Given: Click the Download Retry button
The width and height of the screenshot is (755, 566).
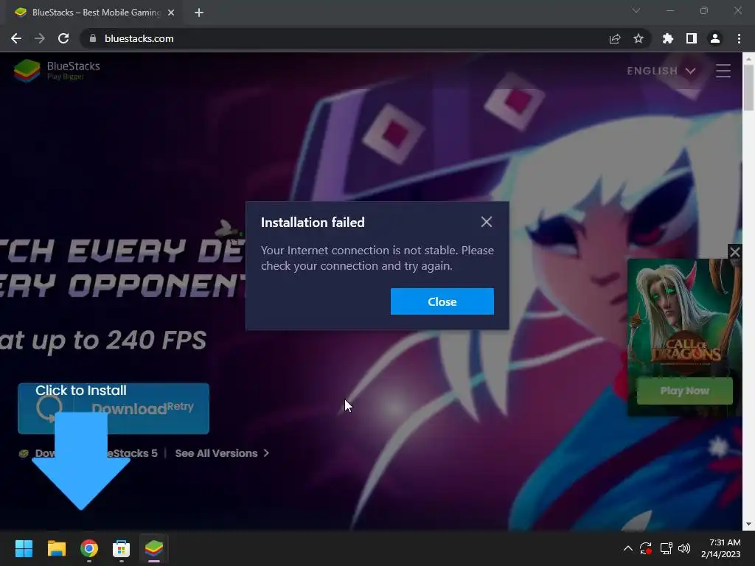Looking at the screenshot, I should [x=114, y=408].
